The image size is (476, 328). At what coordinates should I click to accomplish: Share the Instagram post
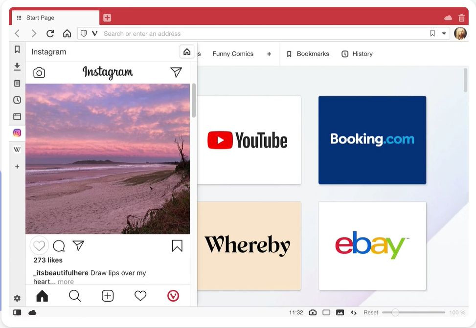tap(78, 245)
